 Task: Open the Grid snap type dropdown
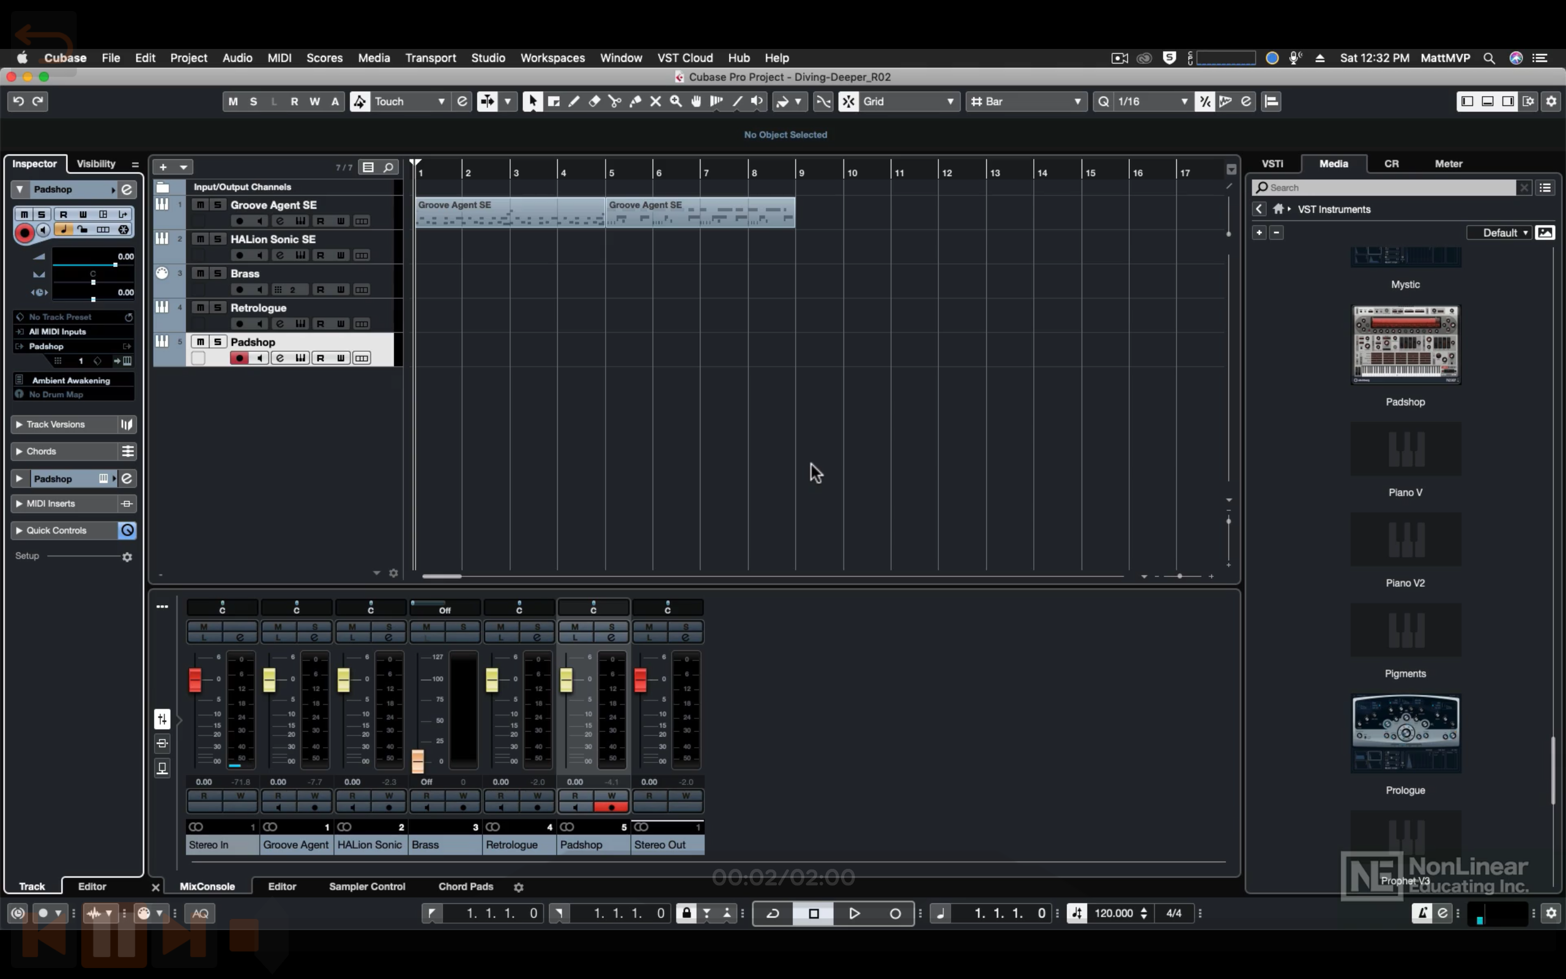click(908, 102)
